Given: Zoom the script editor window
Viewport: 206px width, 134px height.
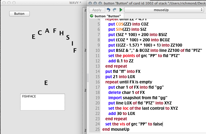Looking at the screenshot, I should [100, 3].
